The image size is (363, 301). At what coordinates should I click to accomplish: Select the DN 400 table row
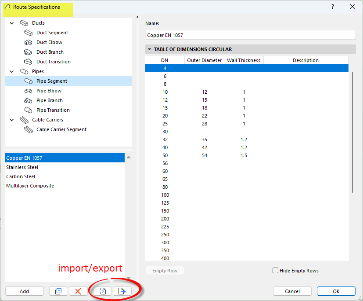tap(247, 258)
